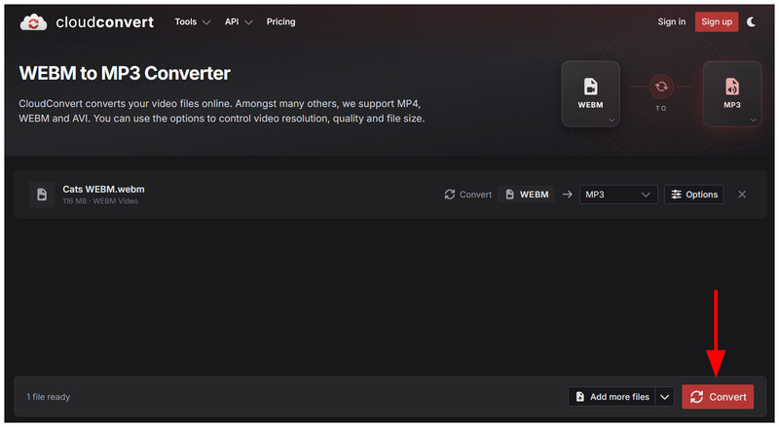Click the 1 file ready status text

48,397
